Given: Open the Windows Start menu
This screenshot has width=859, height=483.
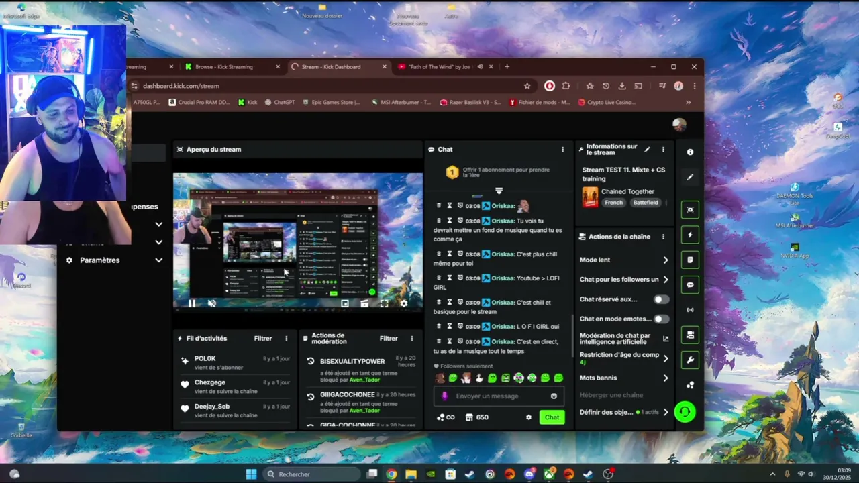Looking at the screenshot, I should point(251,474).
